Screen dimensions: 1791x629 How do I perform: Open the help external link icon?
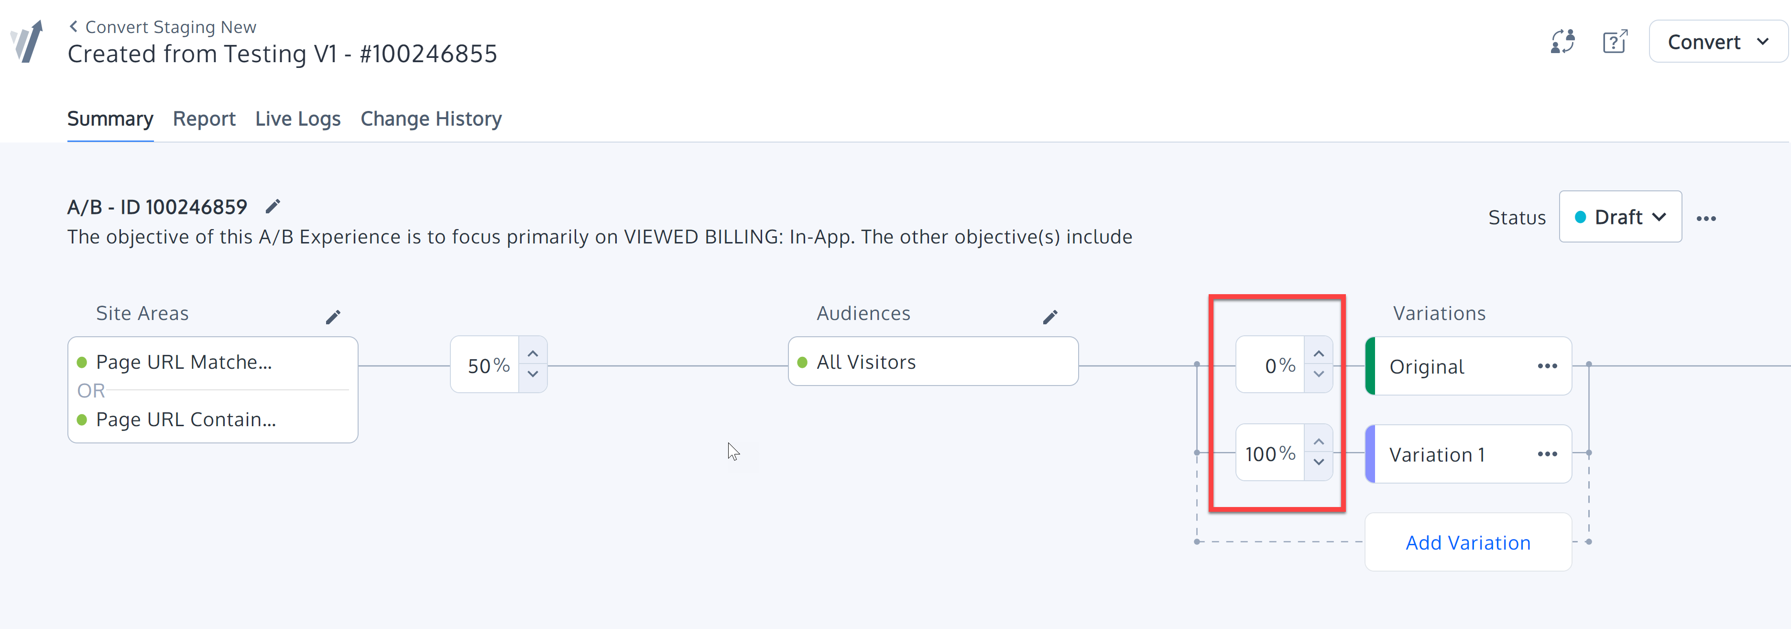1615,42
